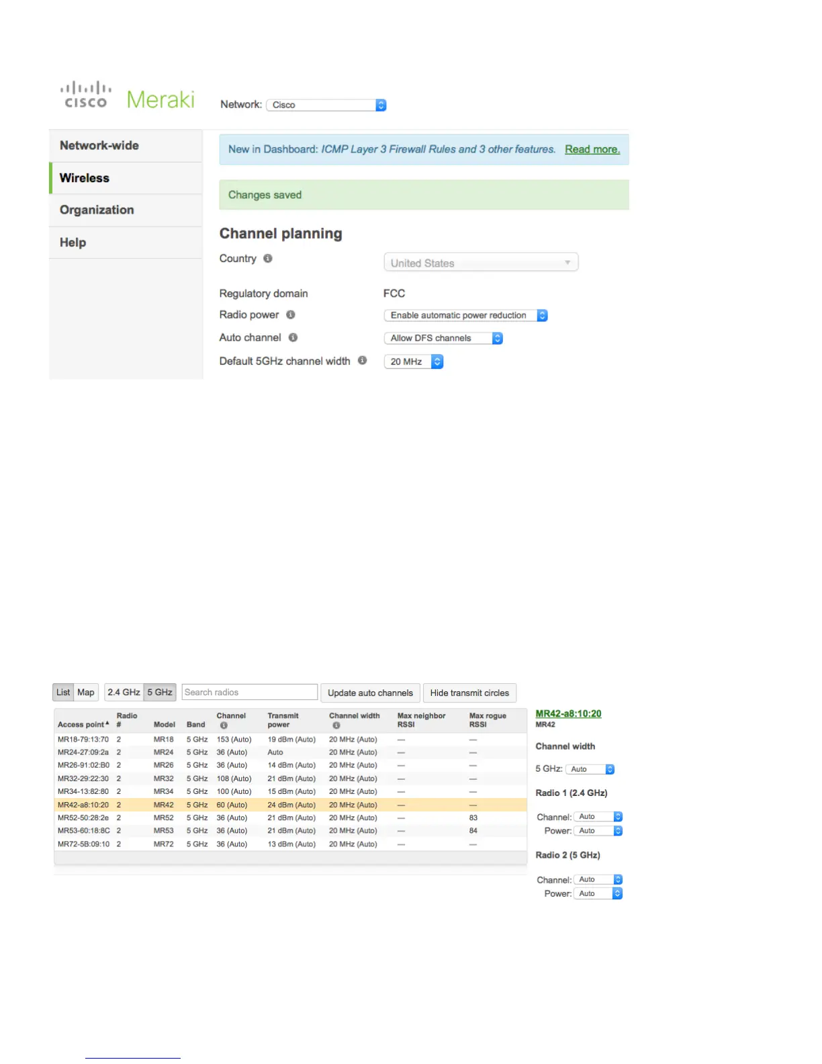The width and height of the screenshot is (822, 1064).
Task: Click the info icon beside Radio power
Action: [x=291, y=314]
